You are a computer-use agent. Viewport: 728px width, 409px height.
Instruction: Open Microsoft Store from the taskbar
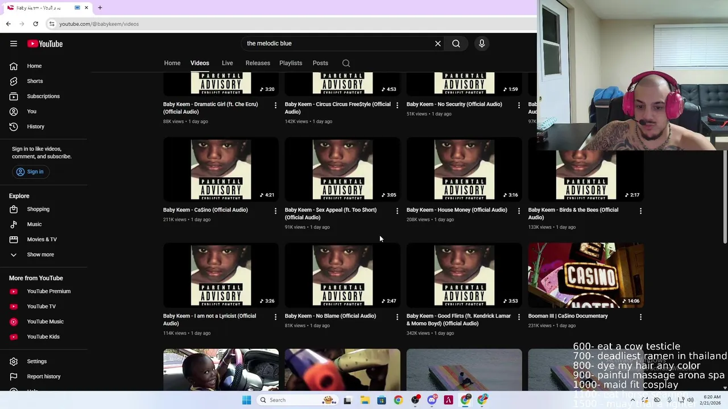pyautogui.click(x=382, y=400)
